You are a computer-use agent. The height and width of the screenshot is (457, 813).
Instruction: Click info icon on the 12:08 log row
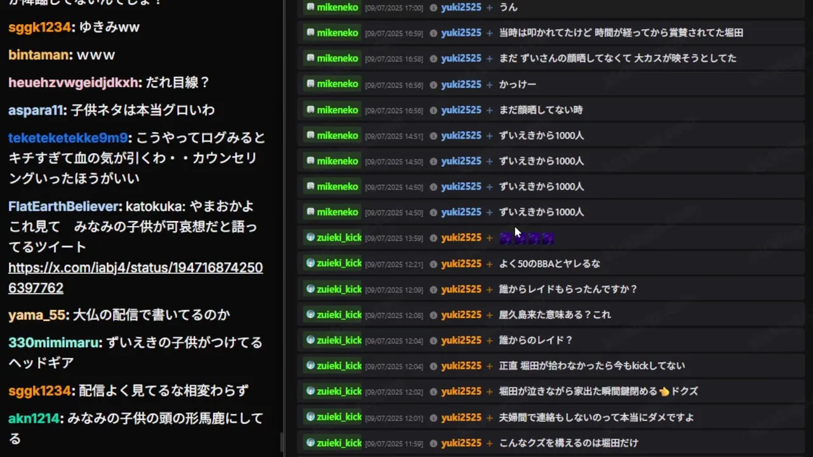click(x=433, y=315)
